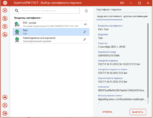Click the key icon in Test row
153x118 pixels.
pyautogui.click(x=85, y=32)
